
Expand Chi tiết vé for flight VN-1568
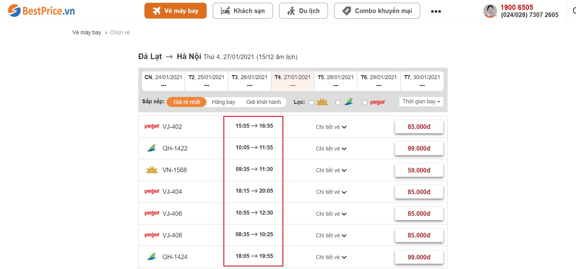(331, 170)
